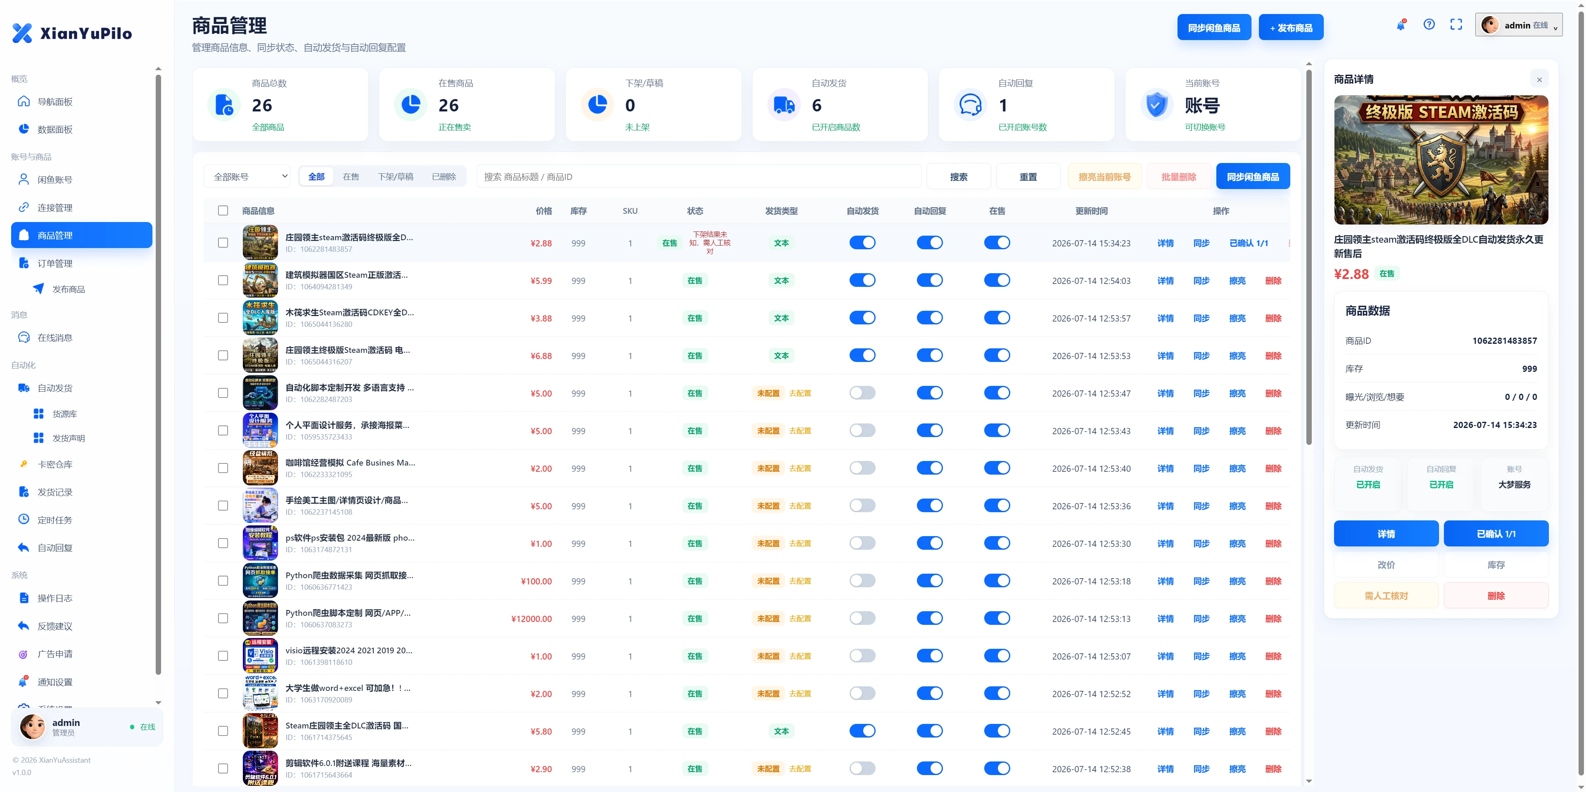Switch to the 下架/草稿 filter tab

point(395,177)
